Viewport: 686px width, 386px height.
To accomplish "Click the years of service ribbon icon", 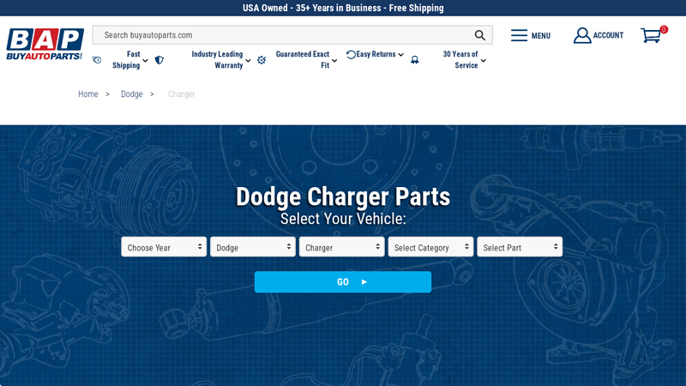I will pos(415,60).
